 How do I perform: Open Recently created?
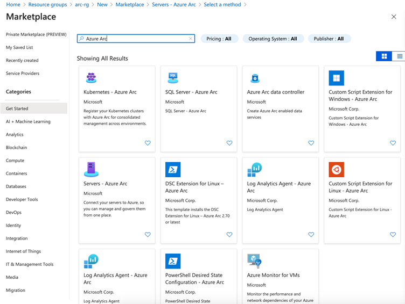(x=22, y=60)
